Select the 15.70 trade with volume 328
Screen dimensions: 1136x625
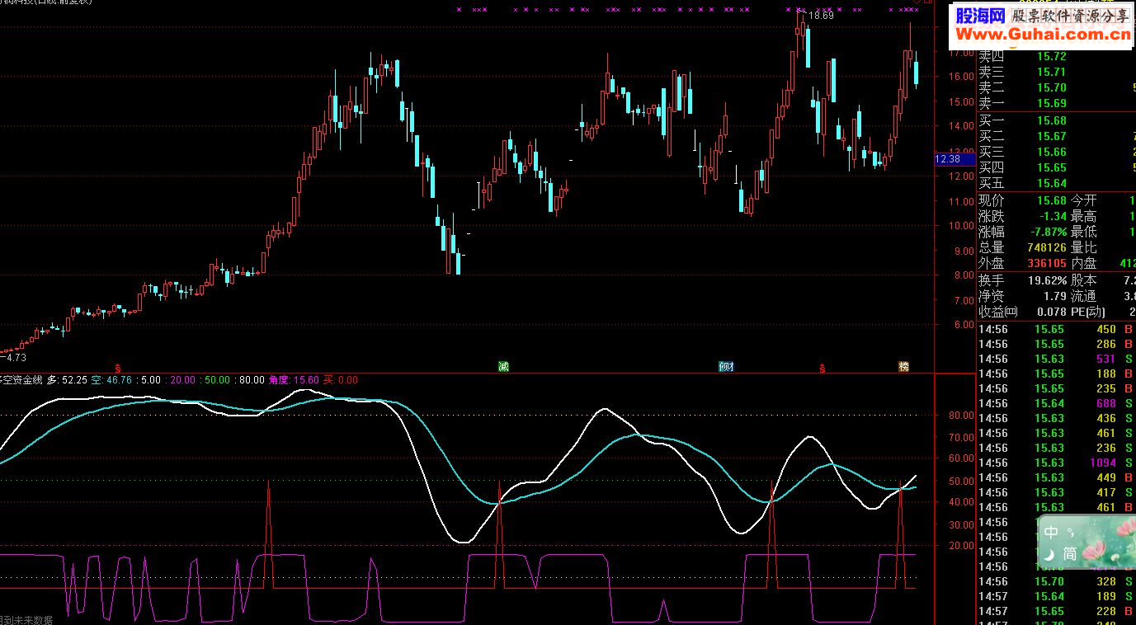[1057, 581]
